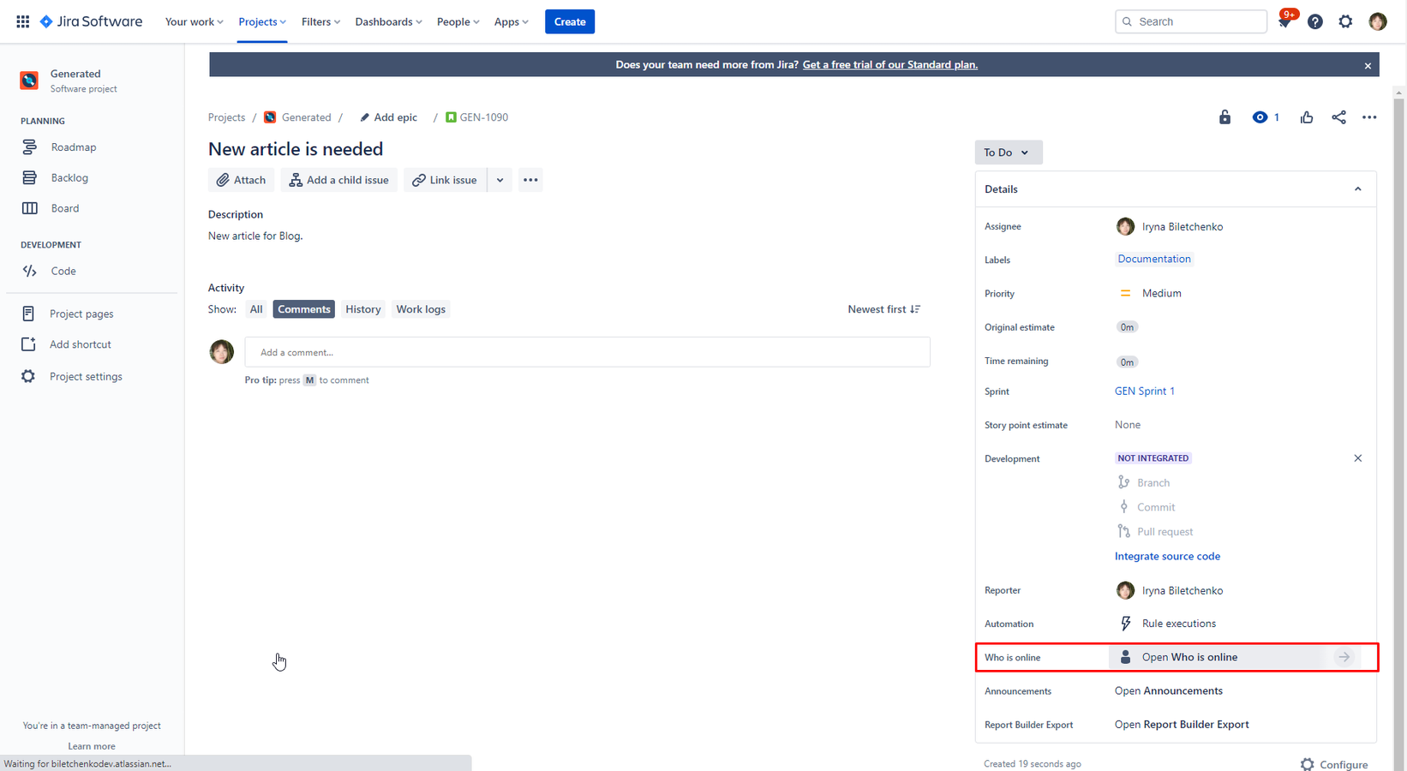Open the Filters menu

(x=320, y=21)
